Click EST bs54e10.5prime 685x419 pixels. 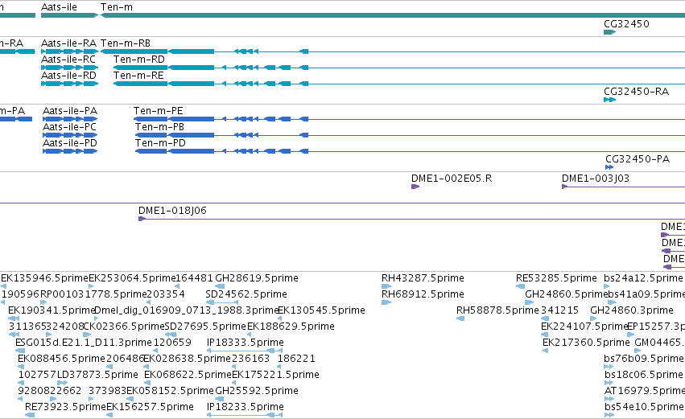click(x=643, y=408)
